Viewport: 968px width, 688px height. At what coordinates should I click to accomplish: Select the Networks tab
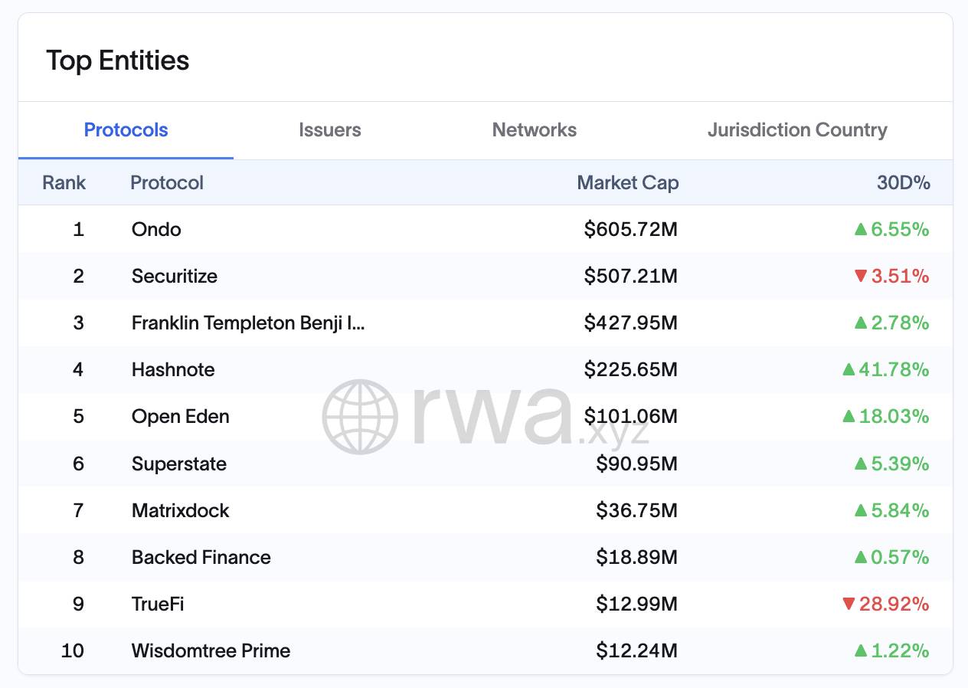coord(535,130)
